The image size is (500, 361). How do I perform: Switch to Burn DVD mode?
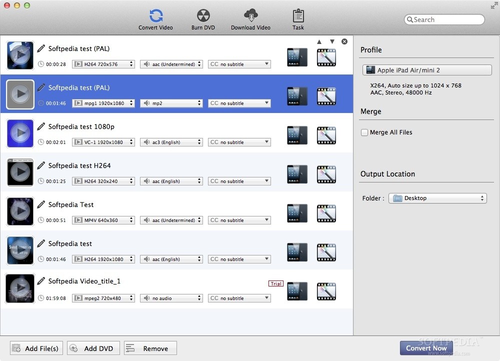tap(203, 18)
